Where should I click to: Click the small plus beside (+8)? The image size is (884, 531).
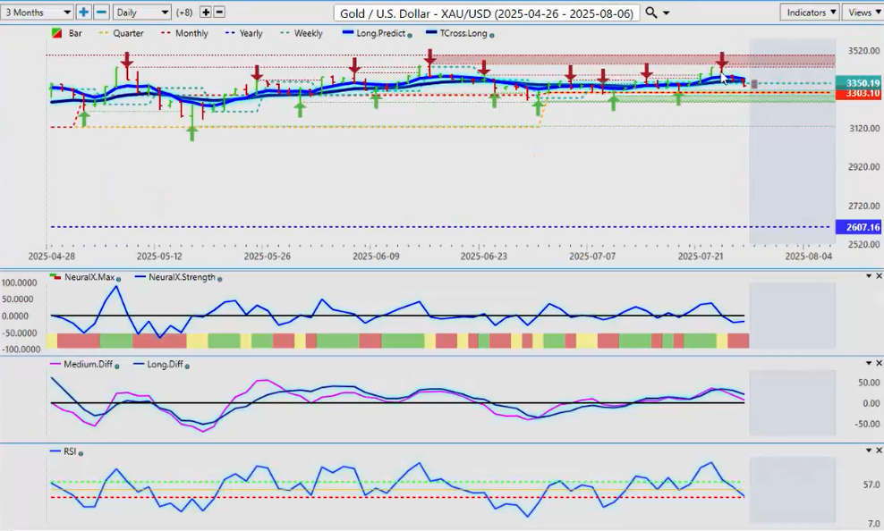[205, 13]
